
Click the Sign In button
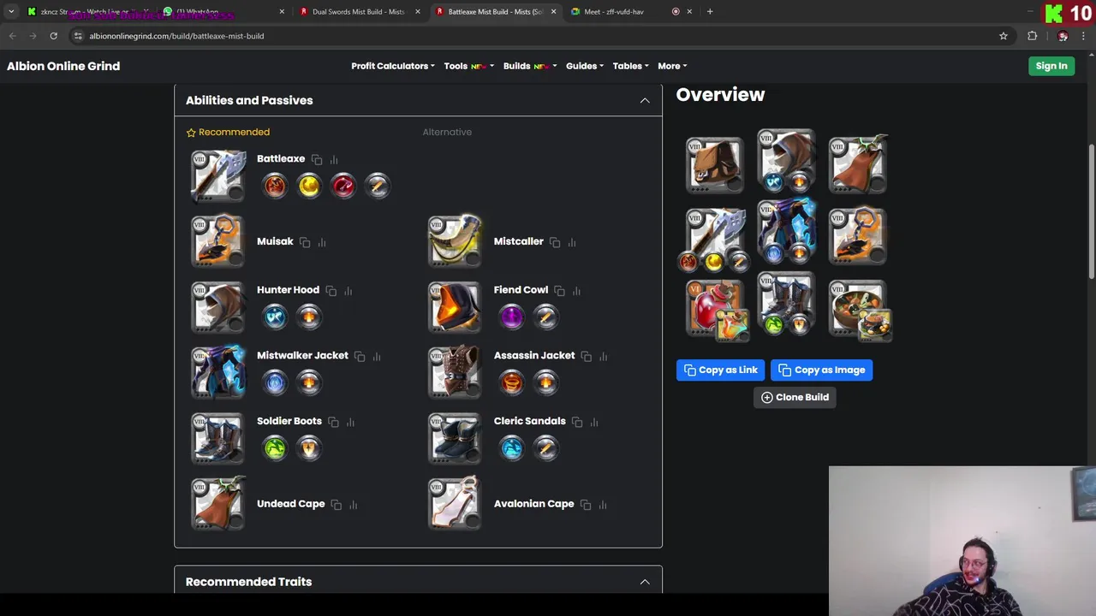(1051, 66)
